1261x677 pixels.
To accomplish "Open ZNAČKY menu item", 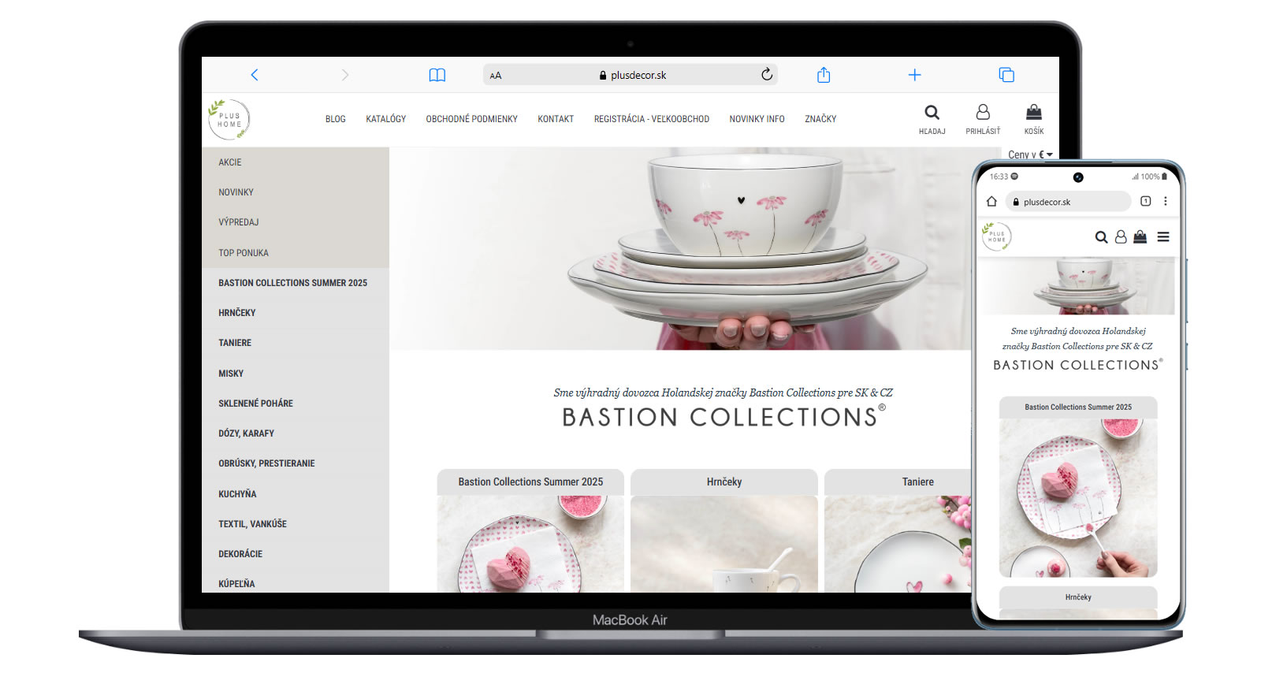I will pyautogui.click(x=820, y=119).
